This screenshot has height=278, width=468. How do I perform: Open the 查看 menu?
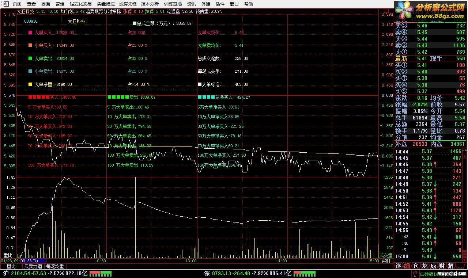pos(31,4)
